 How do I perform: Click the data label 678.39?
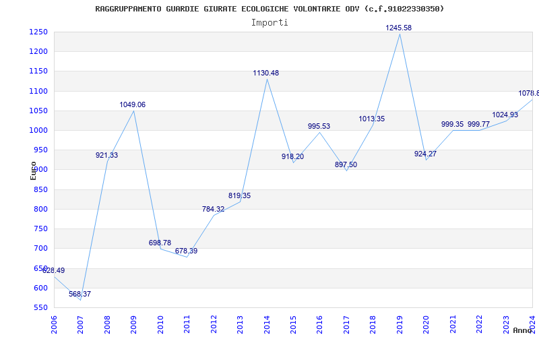(x=187, y=251)
